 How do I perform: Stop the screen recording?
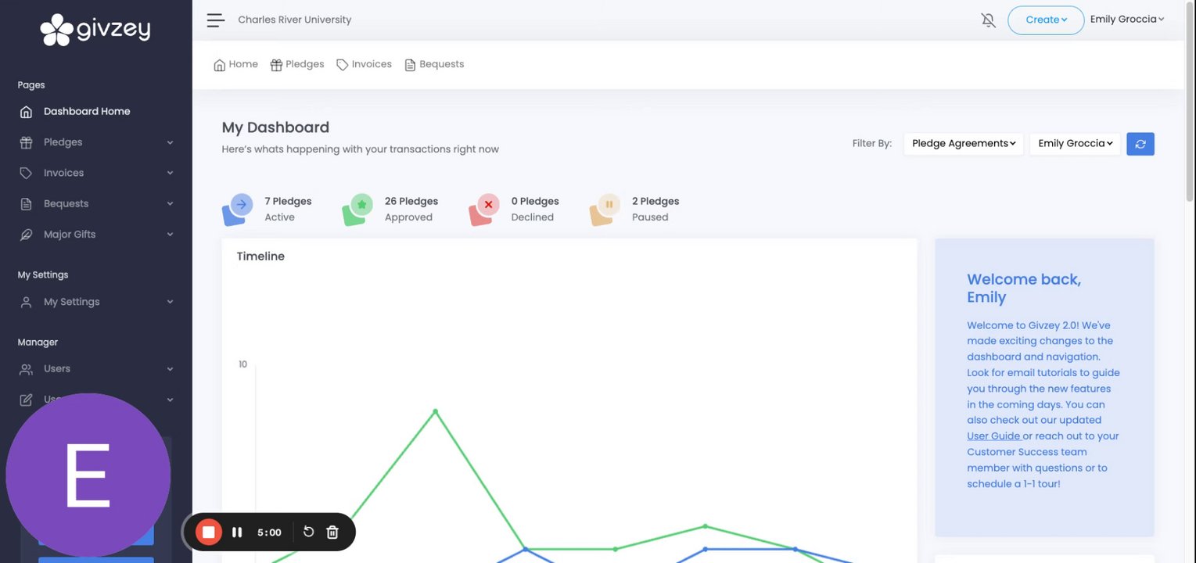point(209,533)
